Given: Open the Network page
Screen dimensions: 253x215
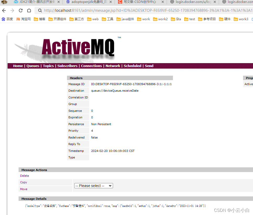Looking at the screenshot, I should pos(113,66).
